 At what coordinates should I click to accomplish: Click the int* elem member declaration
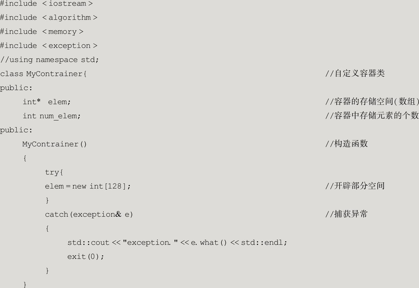point(47,102)
